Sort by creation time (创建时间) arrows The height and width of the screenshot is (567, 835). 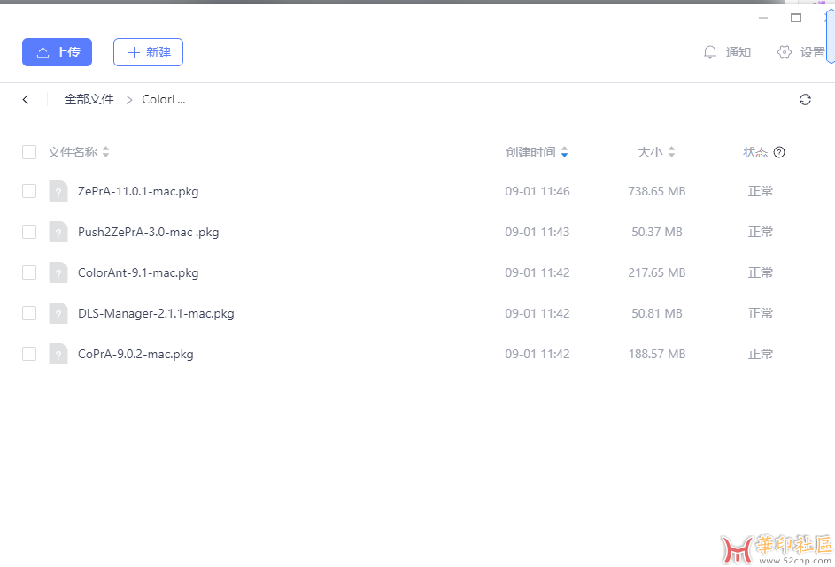point(564,152)
